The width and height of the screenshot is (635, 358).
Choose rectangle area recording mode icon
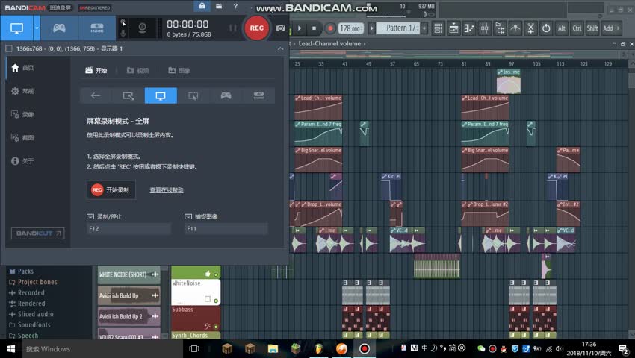click(x=128, y=95)
